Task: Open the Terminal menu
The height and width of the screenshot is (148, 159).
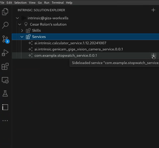Action: point(58,3)
